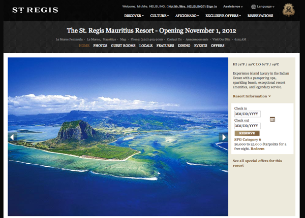Open 'See all special offers for this resort'
The height and width of the screenshot is (218, 305).
tap(257, 163)
